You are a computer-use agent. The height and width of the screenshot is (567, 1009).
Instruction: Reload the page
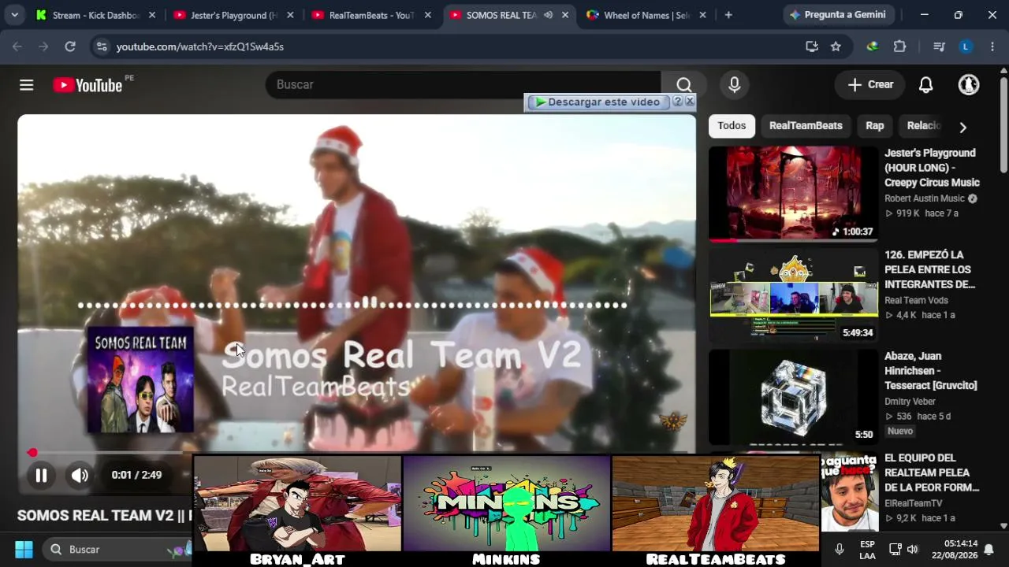(70, 46)
